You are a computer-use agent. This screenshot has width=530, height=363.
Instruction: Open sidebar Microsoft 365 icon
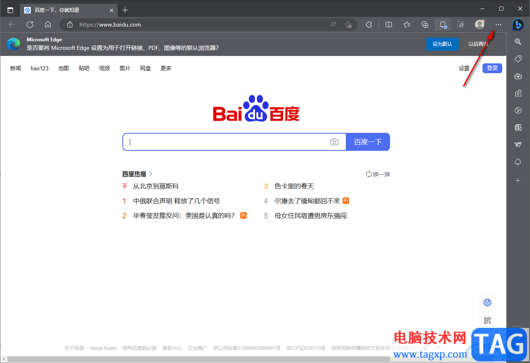pos(518,110)
